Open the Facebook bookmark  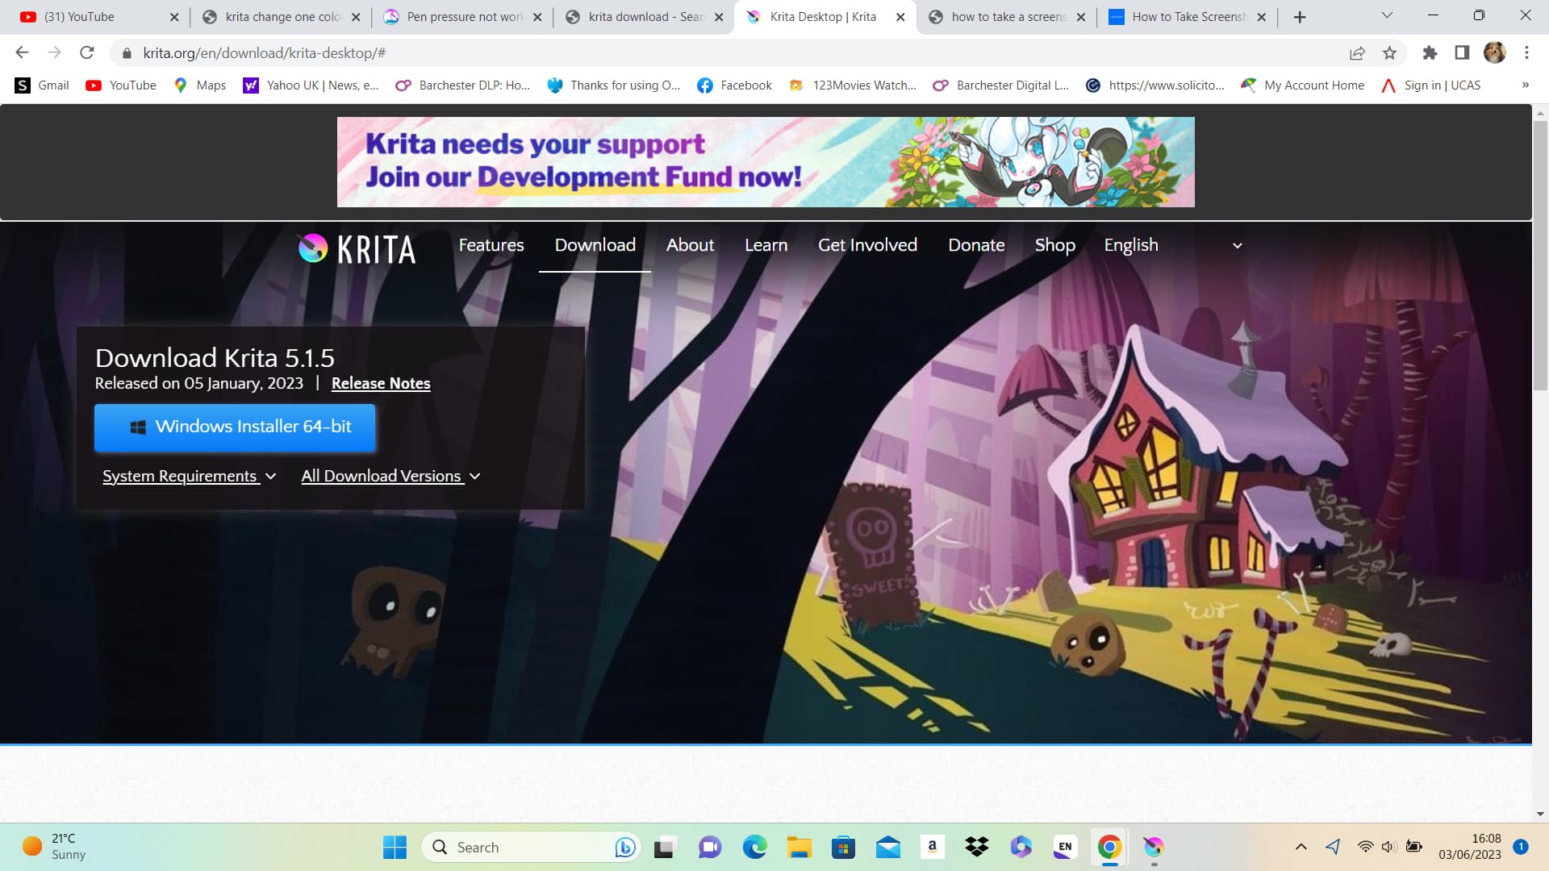(735, 85)
